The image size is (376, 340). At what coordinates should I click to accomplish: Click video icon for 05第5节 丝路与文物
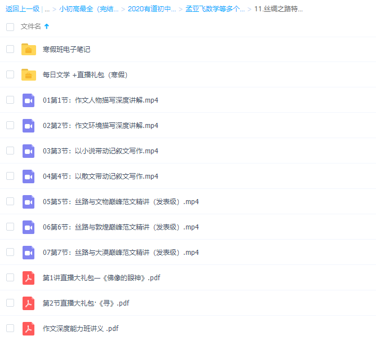[29, 202]
